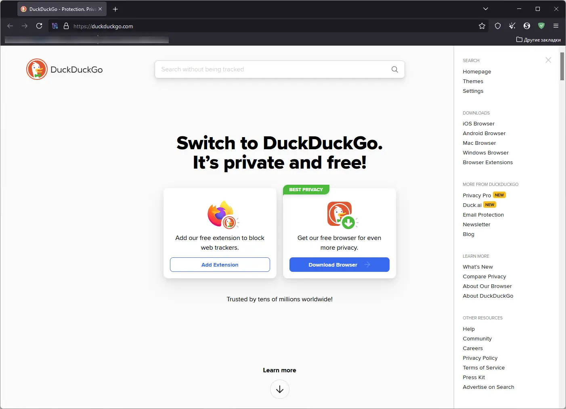Go back to the previous page

click(x=10, y=26)
